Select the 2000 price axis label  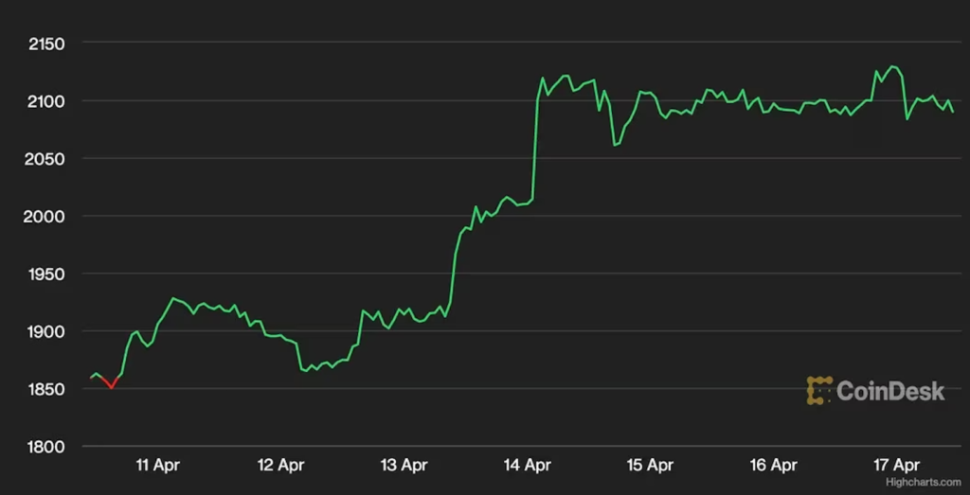(46, 217)
